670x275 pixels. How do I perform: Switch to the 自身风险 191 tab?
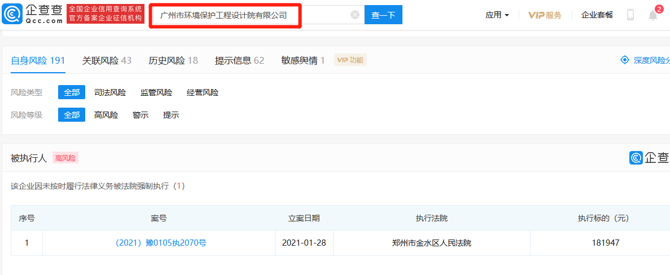(x=38, y=60)
